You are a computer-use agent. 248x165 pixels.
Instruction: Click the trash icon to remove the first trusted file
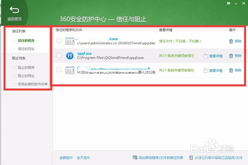coord(230,41)
